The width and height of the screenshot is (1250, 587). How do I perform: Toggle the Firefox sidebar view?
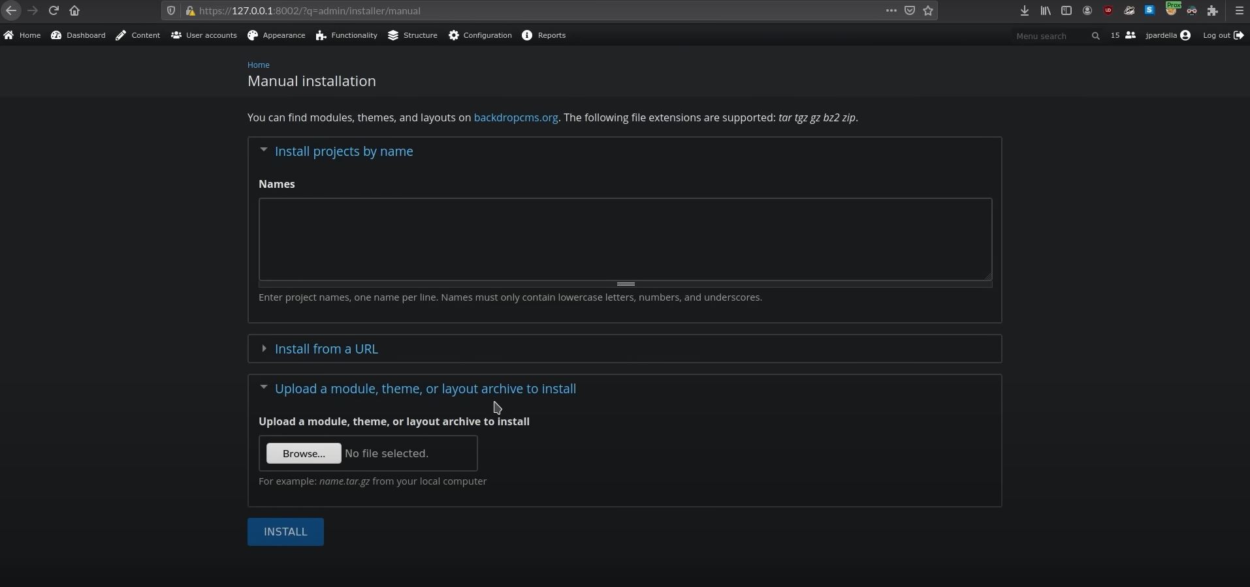pyautogui.click(x=1066, y=10)
